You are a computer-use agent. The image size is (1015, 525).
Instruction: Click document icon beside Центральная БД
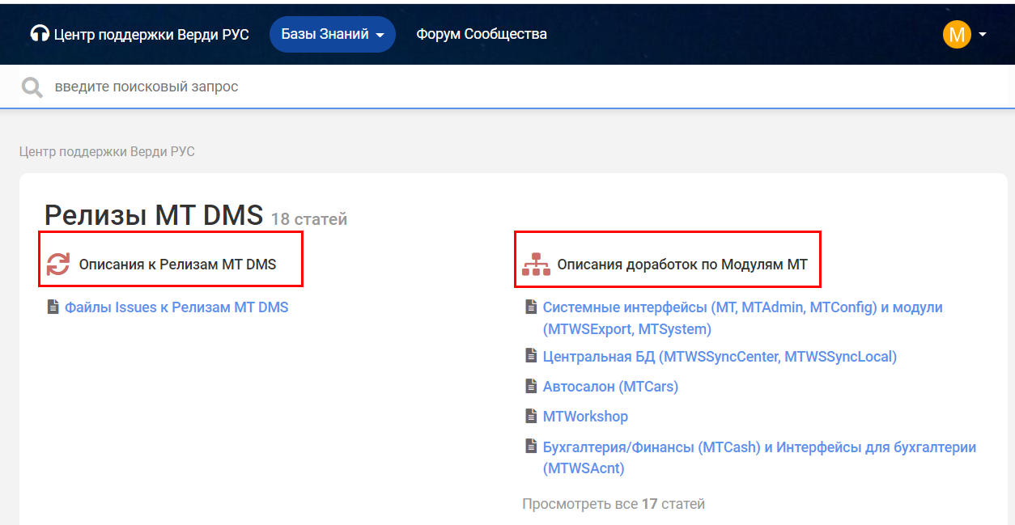coord(531,357)
